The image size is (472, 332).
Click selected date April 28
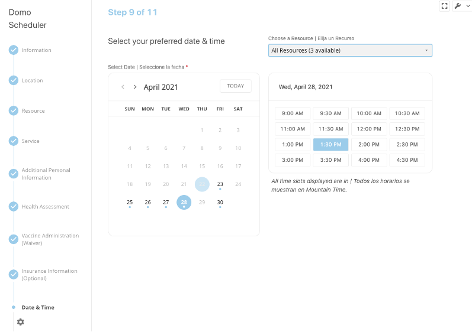pos(184,202)
